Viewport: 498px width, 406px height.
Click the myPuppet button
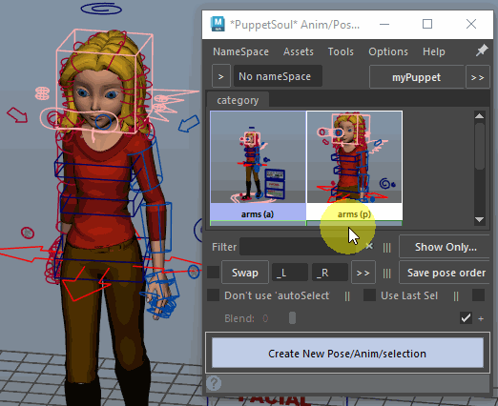click(x=416, y=77)
